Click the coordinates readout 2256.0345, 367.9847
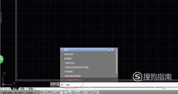 click(17, 93)
